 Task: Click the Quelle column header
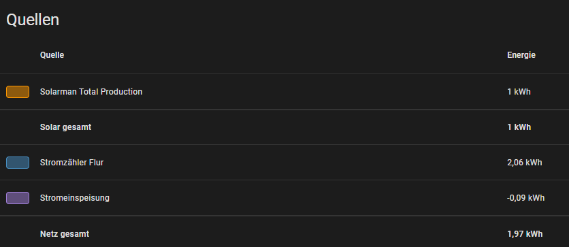point(52,55)
